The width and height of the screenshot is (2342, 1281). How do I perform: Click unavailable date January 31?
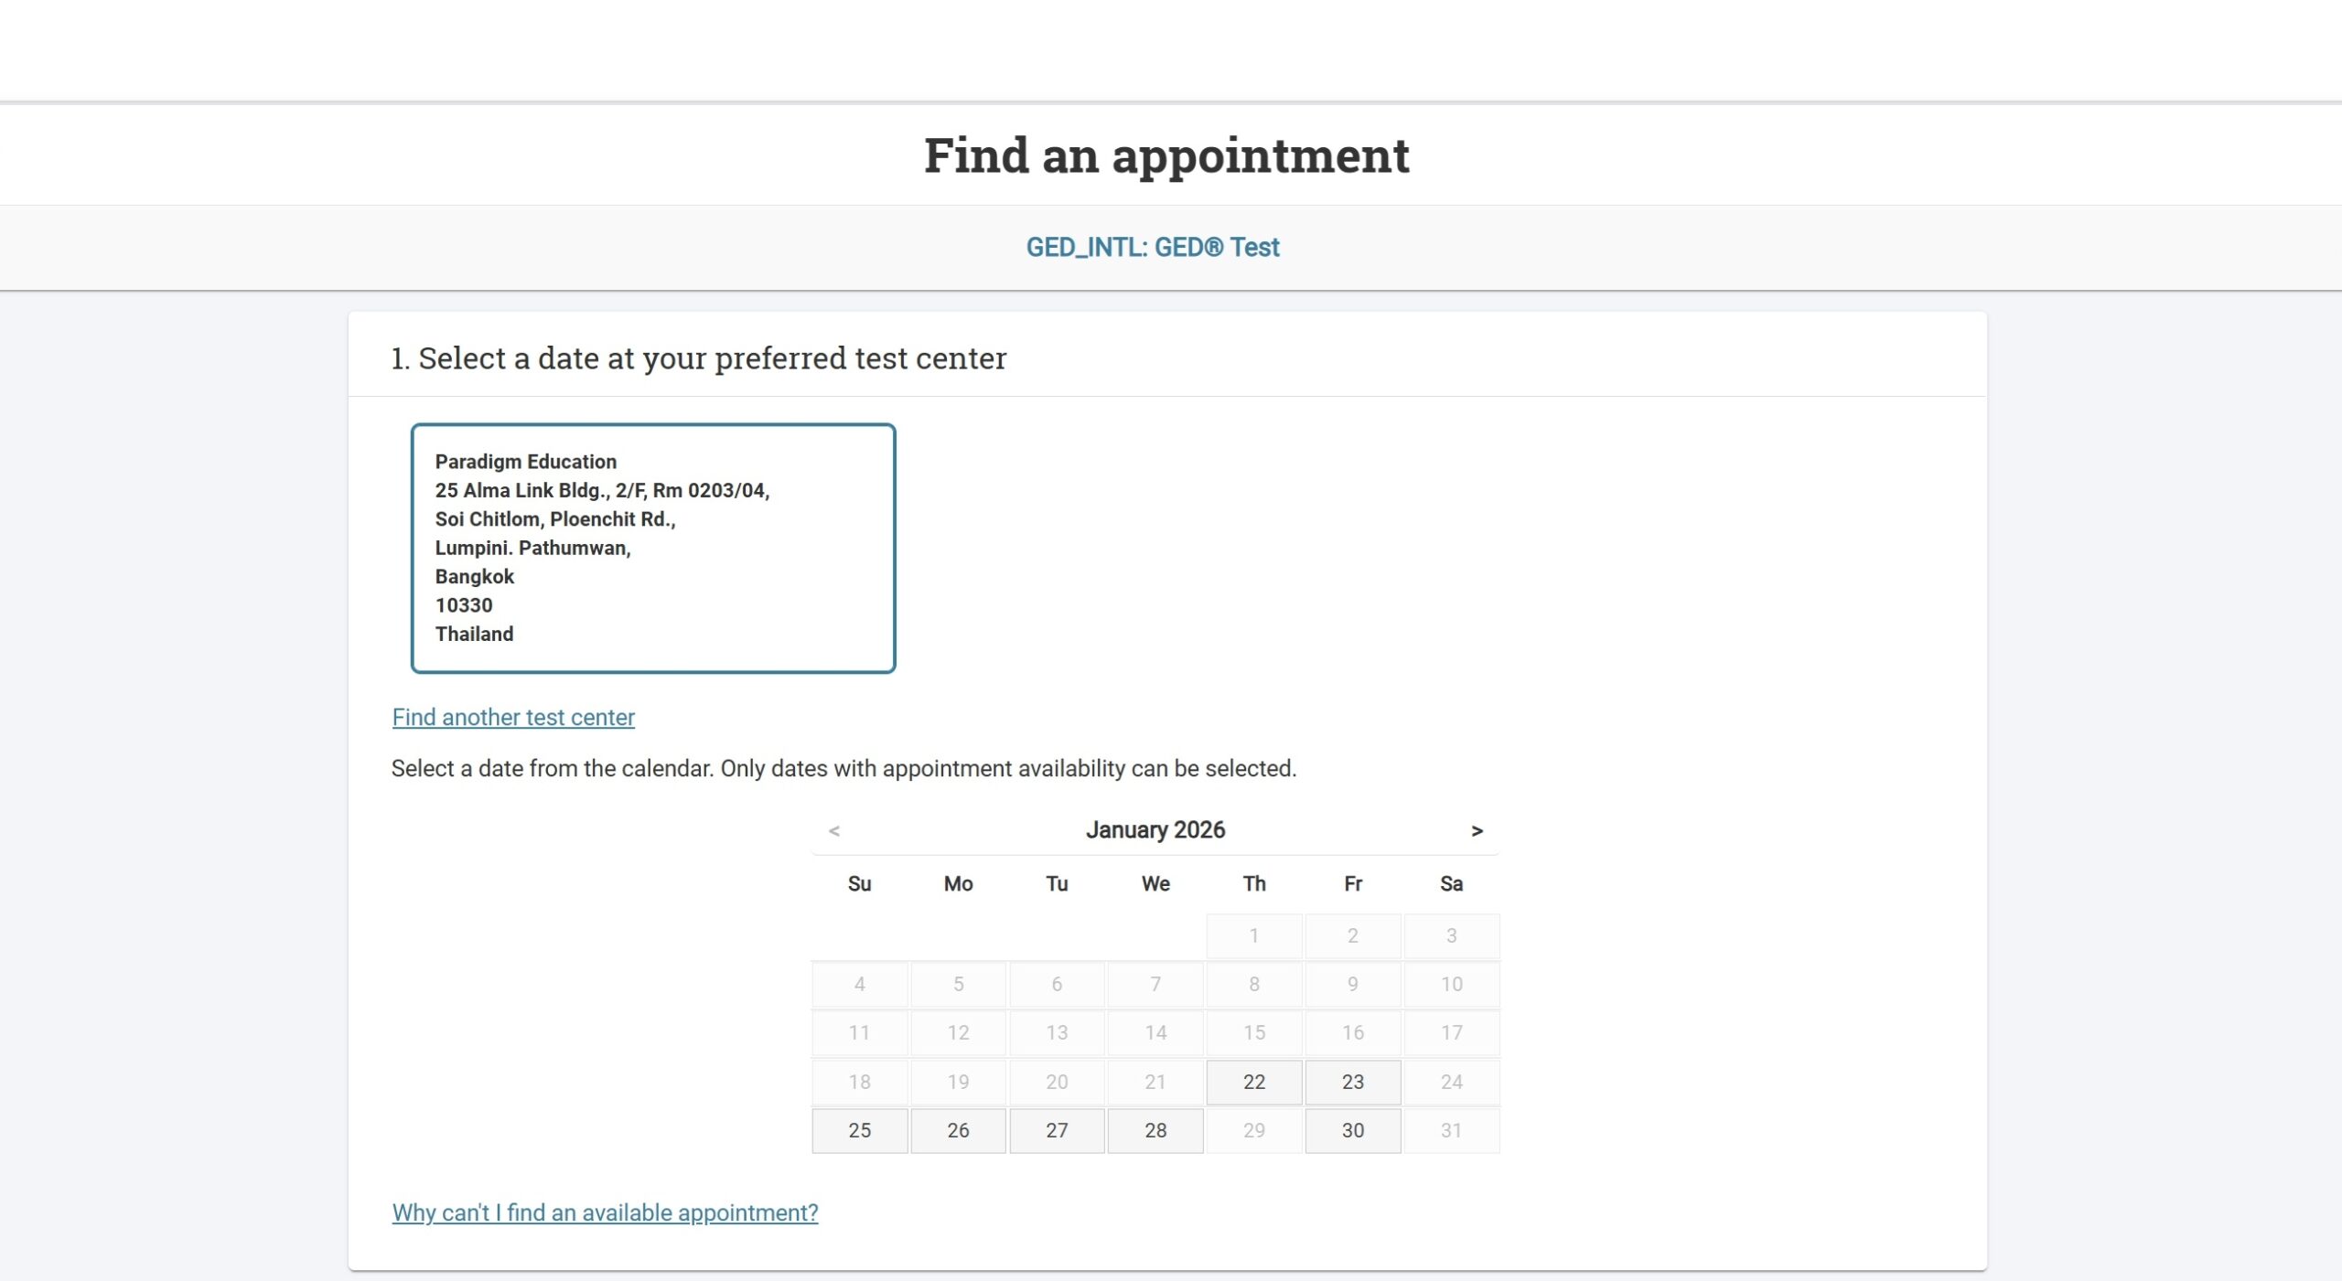(1451, 1130)
